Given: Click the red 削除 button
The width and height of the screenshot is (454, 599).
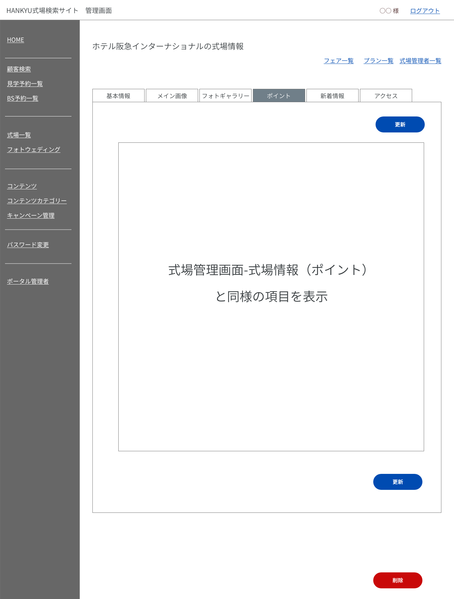Looking at the screenshot, I should (397, 580).
